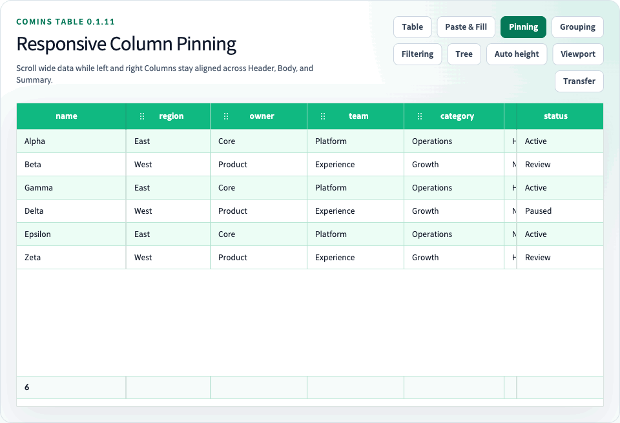The image size is (620, 423).
Task: Open the Table demo tab
Action: 413,27
